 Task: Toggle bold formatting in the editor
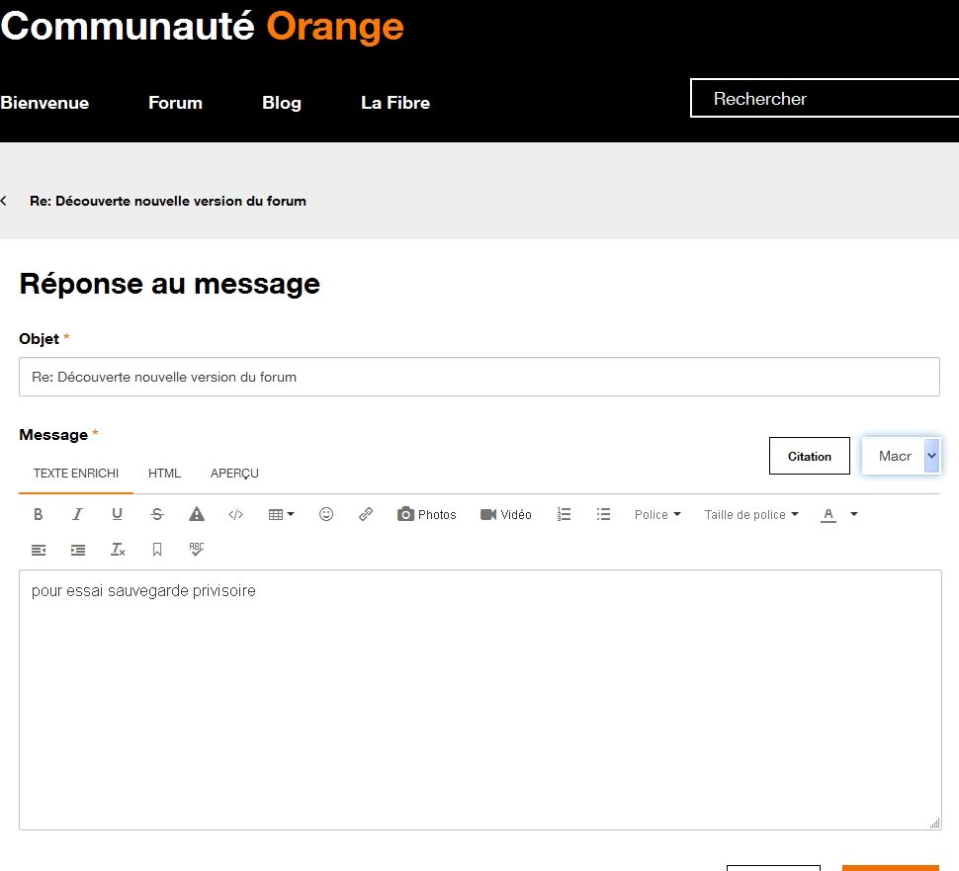39,514
